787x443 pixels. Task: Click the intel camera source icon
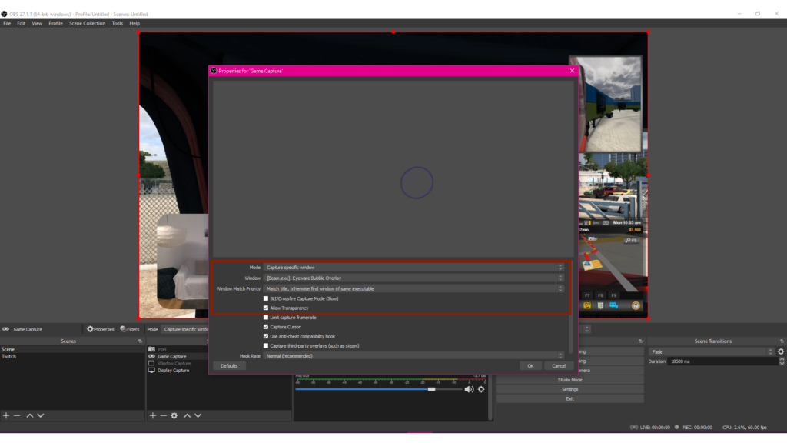point(151,349)
